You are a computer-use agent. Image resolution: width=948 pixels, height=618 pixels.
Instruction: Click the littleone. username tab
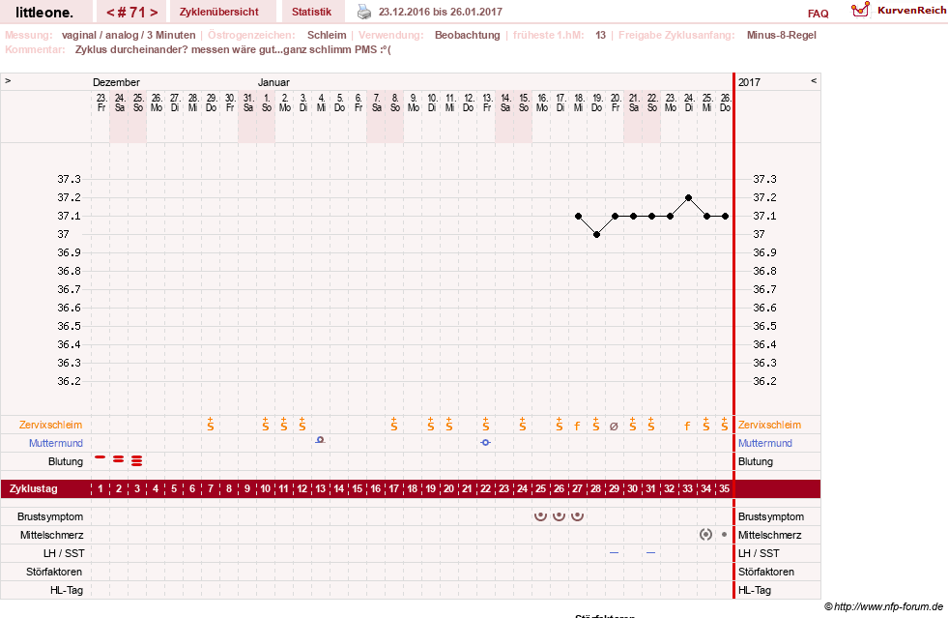pyautogui.click(x=44, y=12)
